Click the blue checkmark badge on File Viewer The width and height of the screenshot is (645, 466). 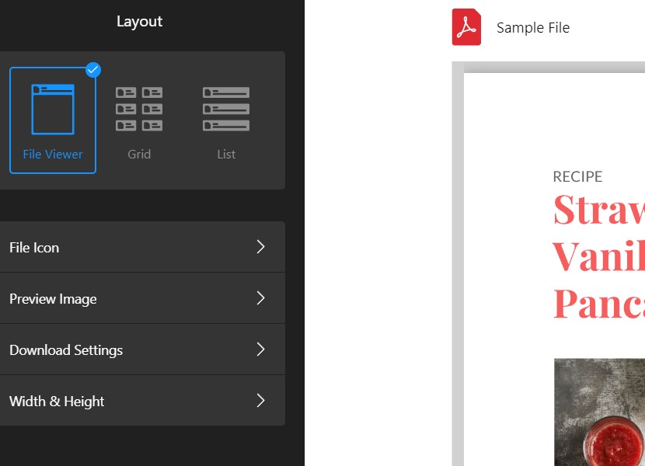point(93,70)
